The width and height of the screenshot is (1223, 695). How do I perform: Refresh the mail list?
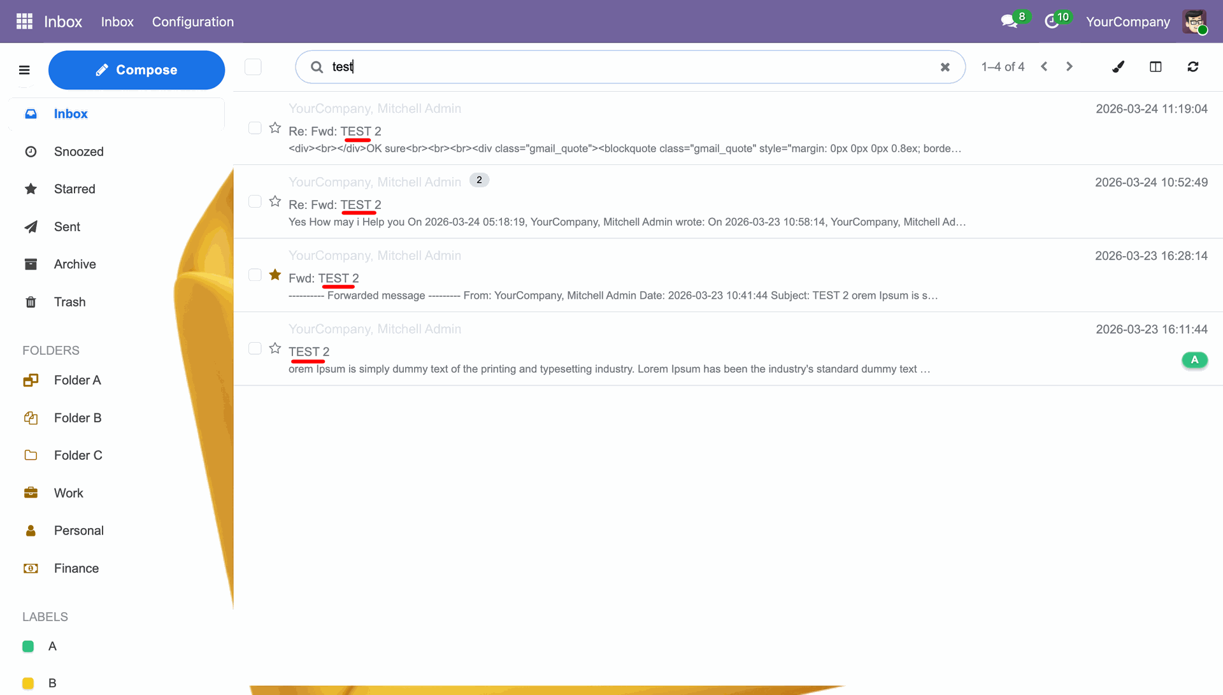click(1193, 67)
